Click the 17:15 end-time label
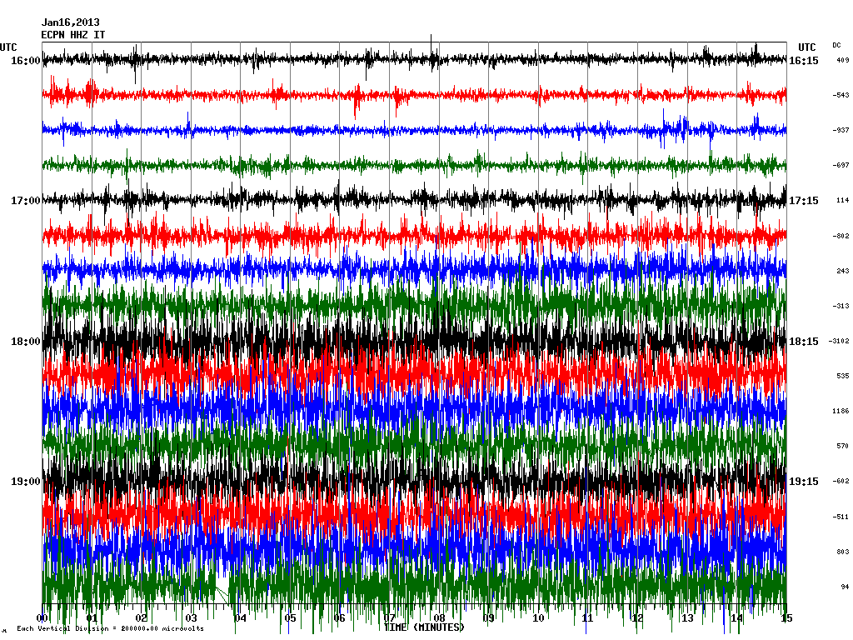This screenshot has height=640, width=853. [x=804, y=201]
